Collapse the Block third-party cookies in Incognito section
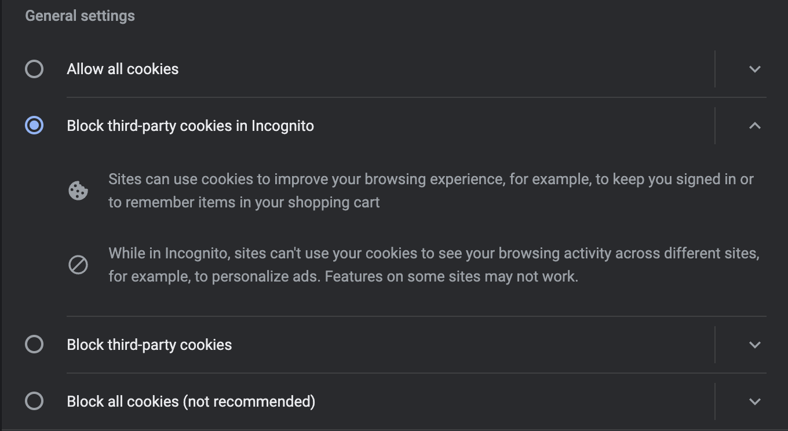The width and height of the screenshot is (788, 431). pos(754,126)
